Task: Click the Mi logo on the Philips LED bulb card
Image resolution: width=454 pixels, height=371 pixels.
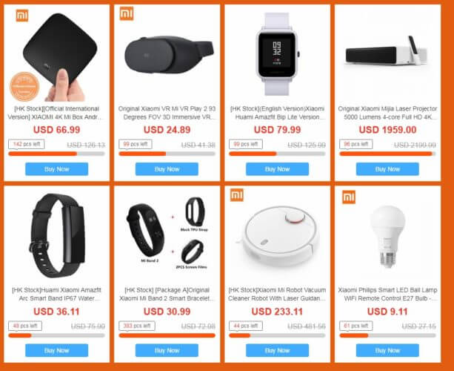Action: click(349, 197)
